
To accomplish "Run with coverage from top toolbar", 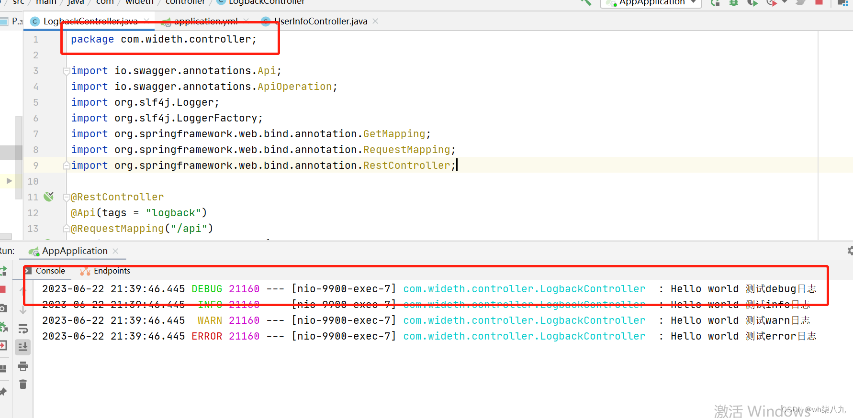I will pyautogui.click(x=752, y=3).
